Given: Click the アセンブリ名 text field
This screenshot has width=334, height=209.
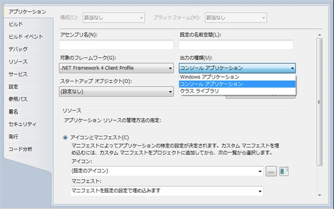Looking at the screenshot, I should click(x=116, y=45).
